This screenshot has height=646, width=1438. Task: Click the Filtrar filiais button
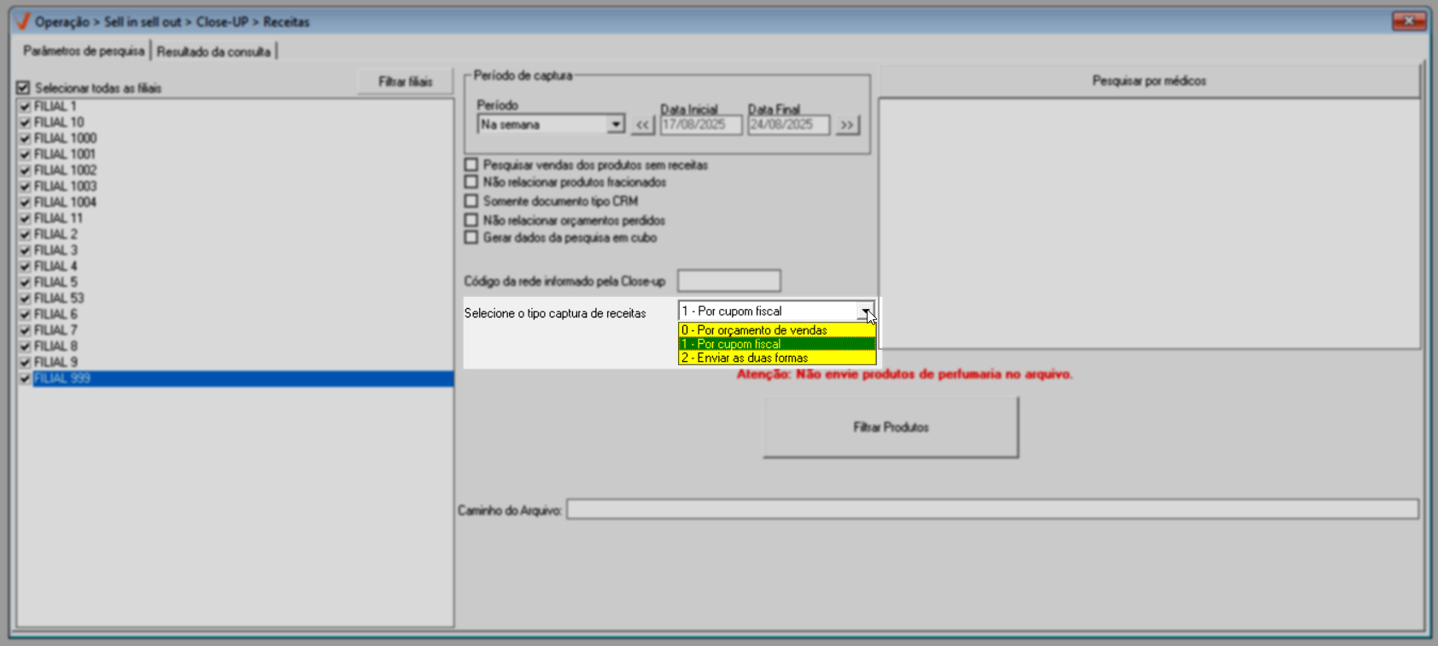coord(406,82)
